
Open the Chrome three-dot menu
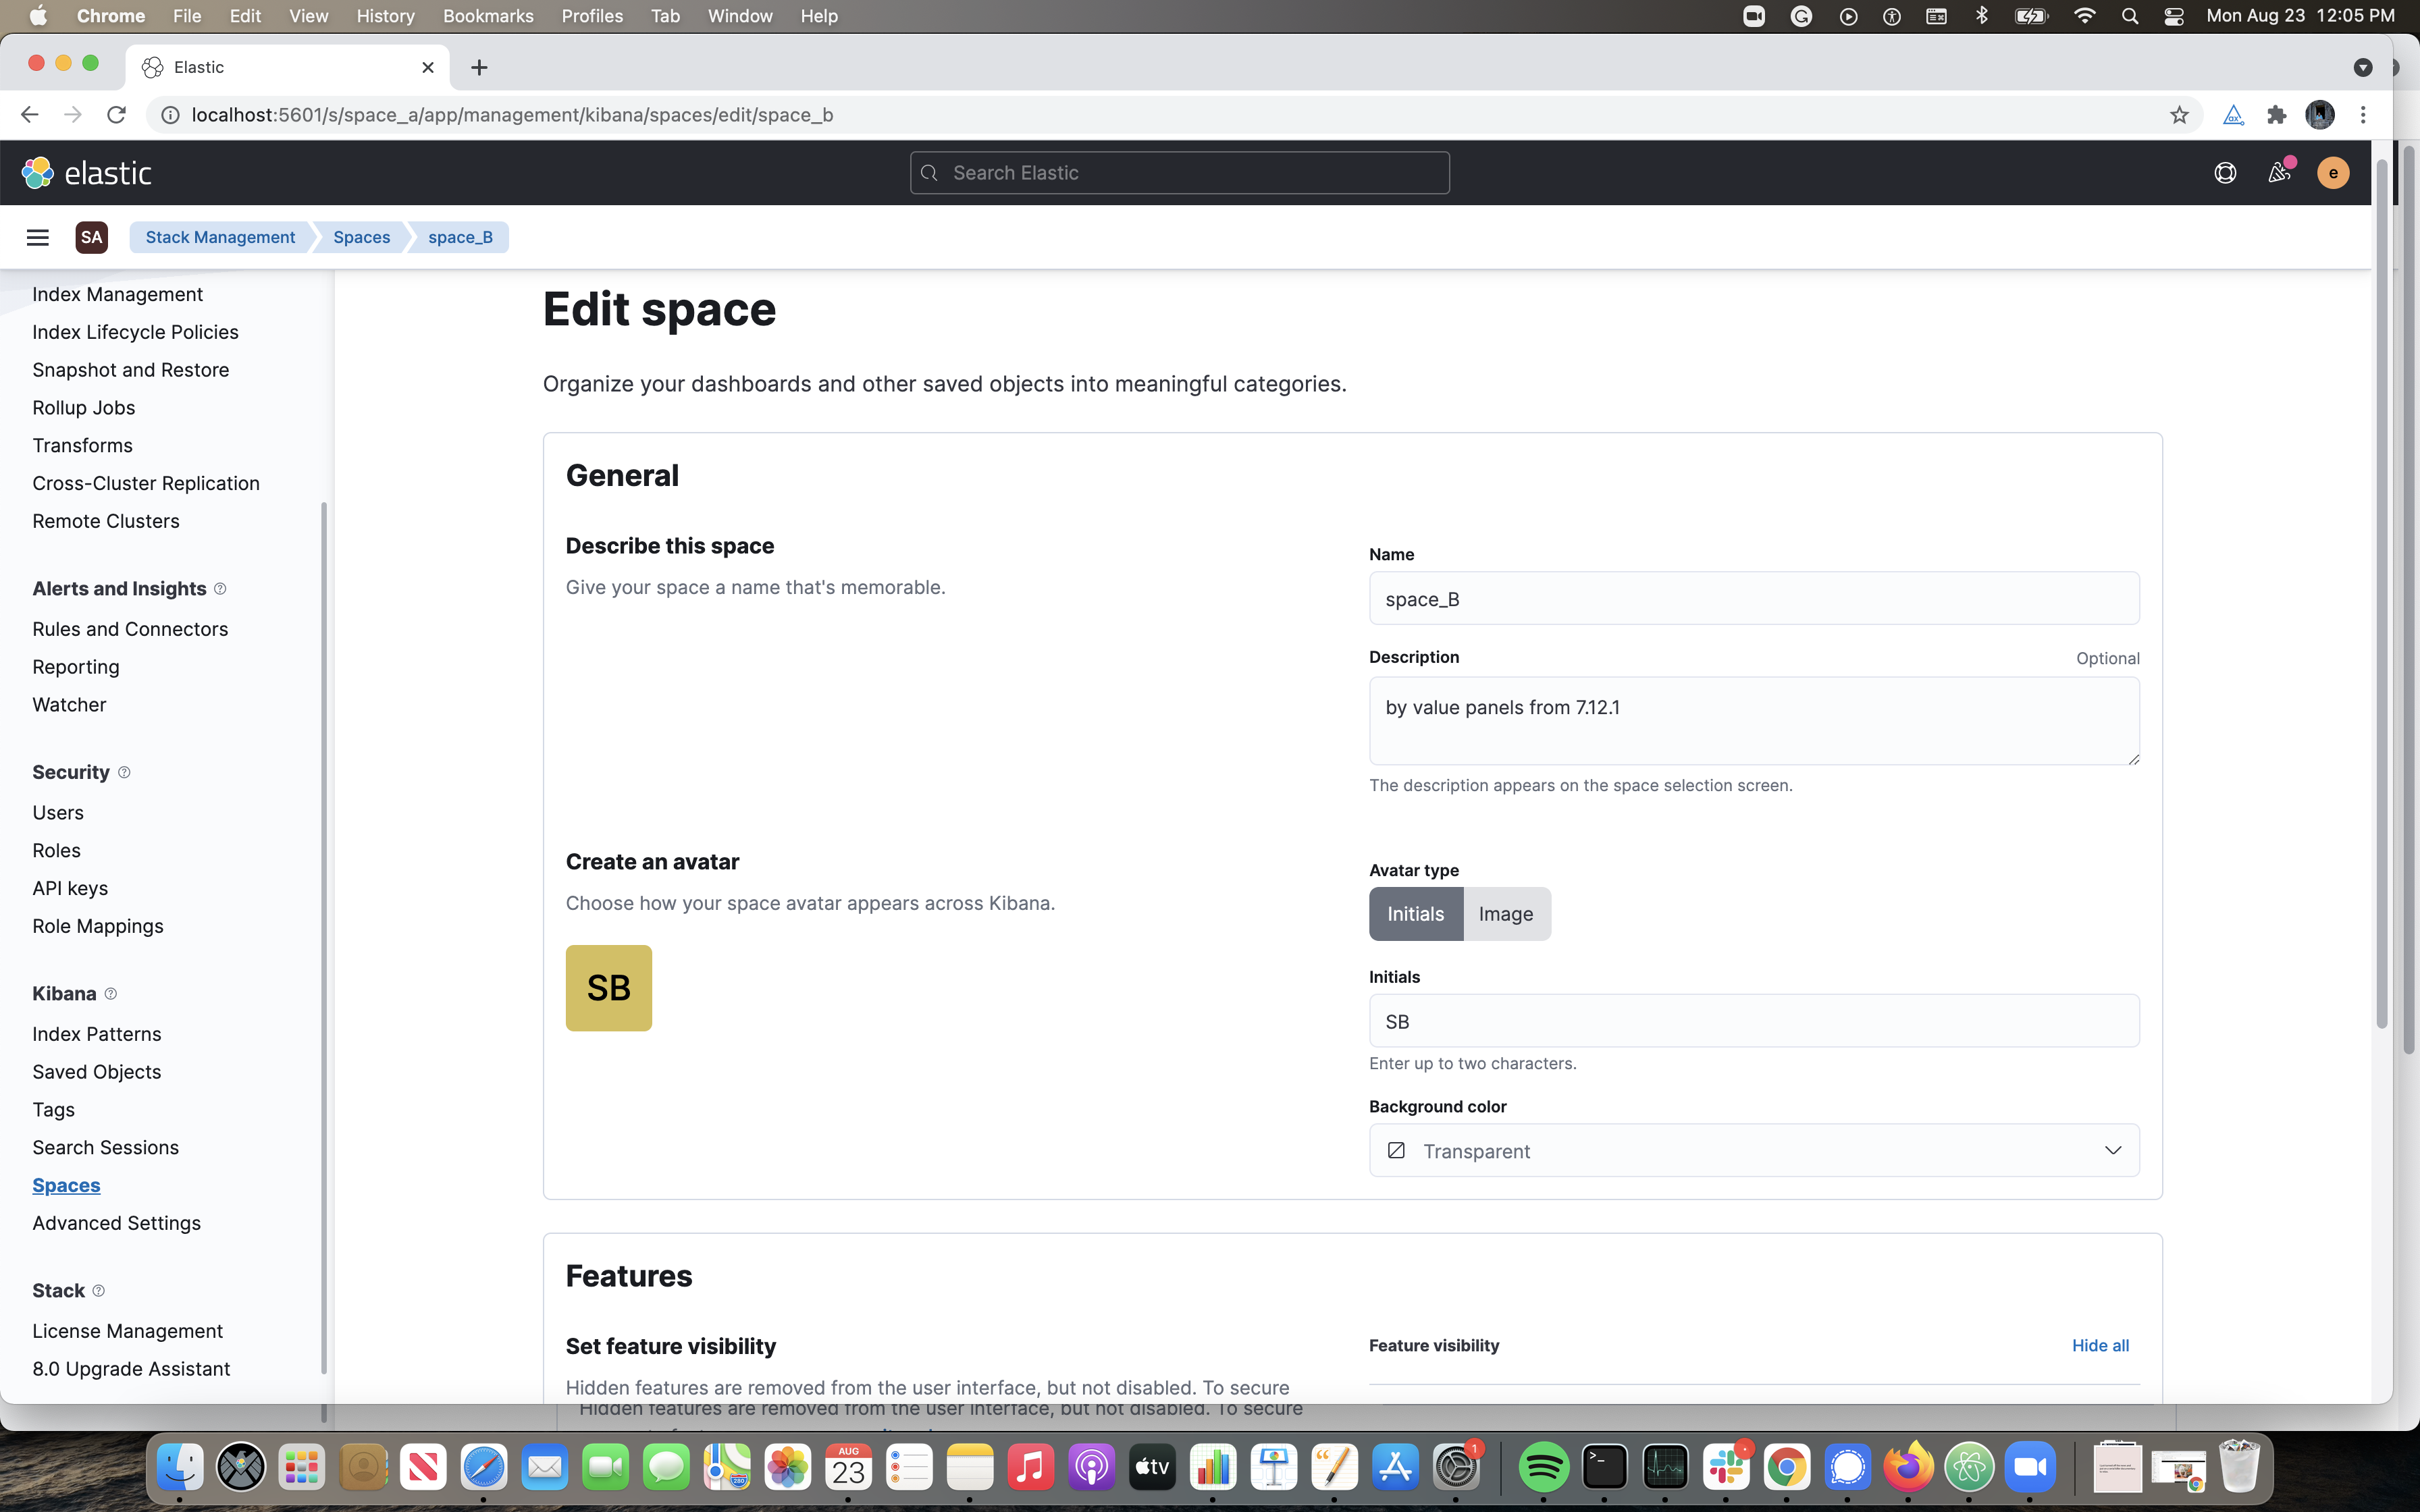click(x=2364, y=115)
